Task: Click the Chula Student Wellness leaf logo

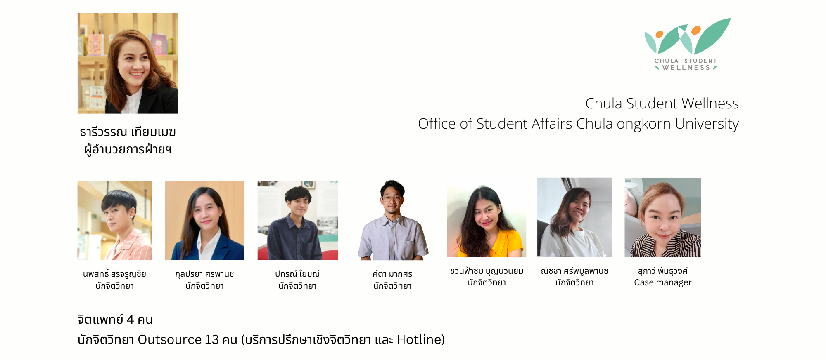Action: [x=687, y=44]
